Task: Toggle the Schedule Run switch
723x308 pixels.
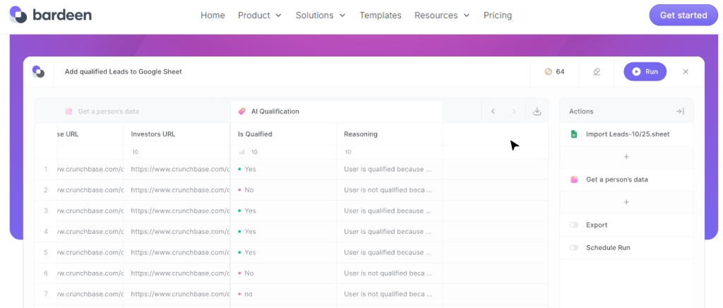Action: pyautogui.click(x=574, y=247)
